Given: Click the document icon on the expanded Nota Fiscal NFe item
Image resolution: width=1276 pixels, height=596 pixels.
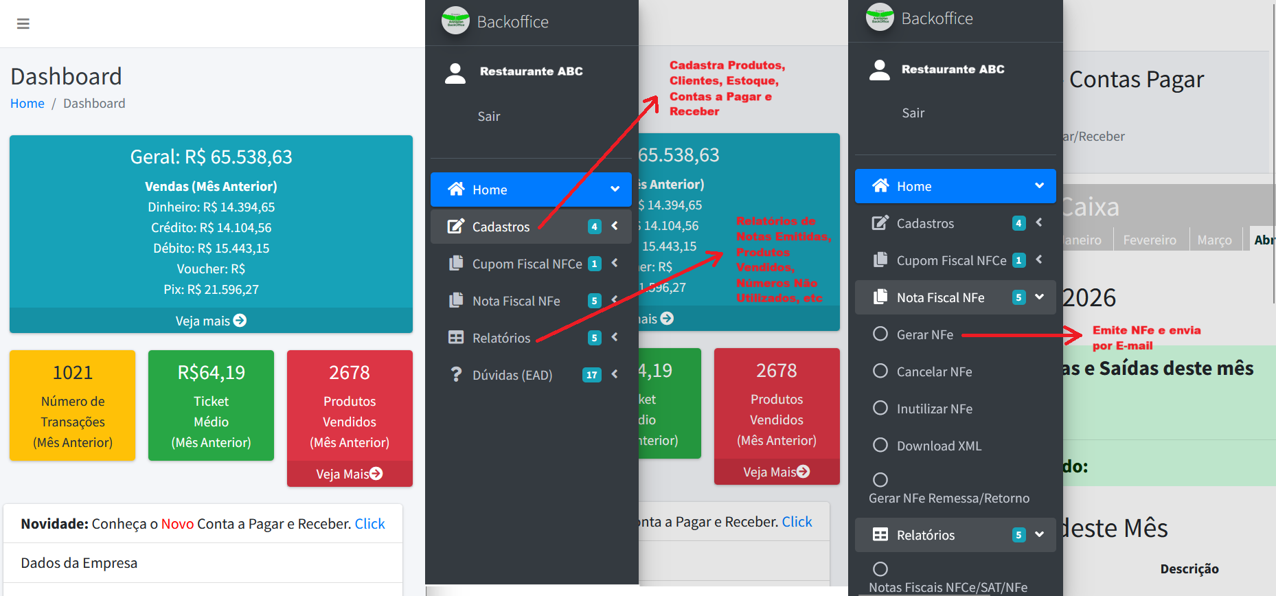Looking at the screenshot, I should click(x=880, y=297).
